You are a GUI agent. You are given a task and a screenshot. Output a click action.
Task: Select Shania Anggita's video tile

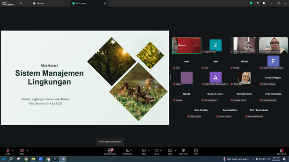(x=244, y=45)
